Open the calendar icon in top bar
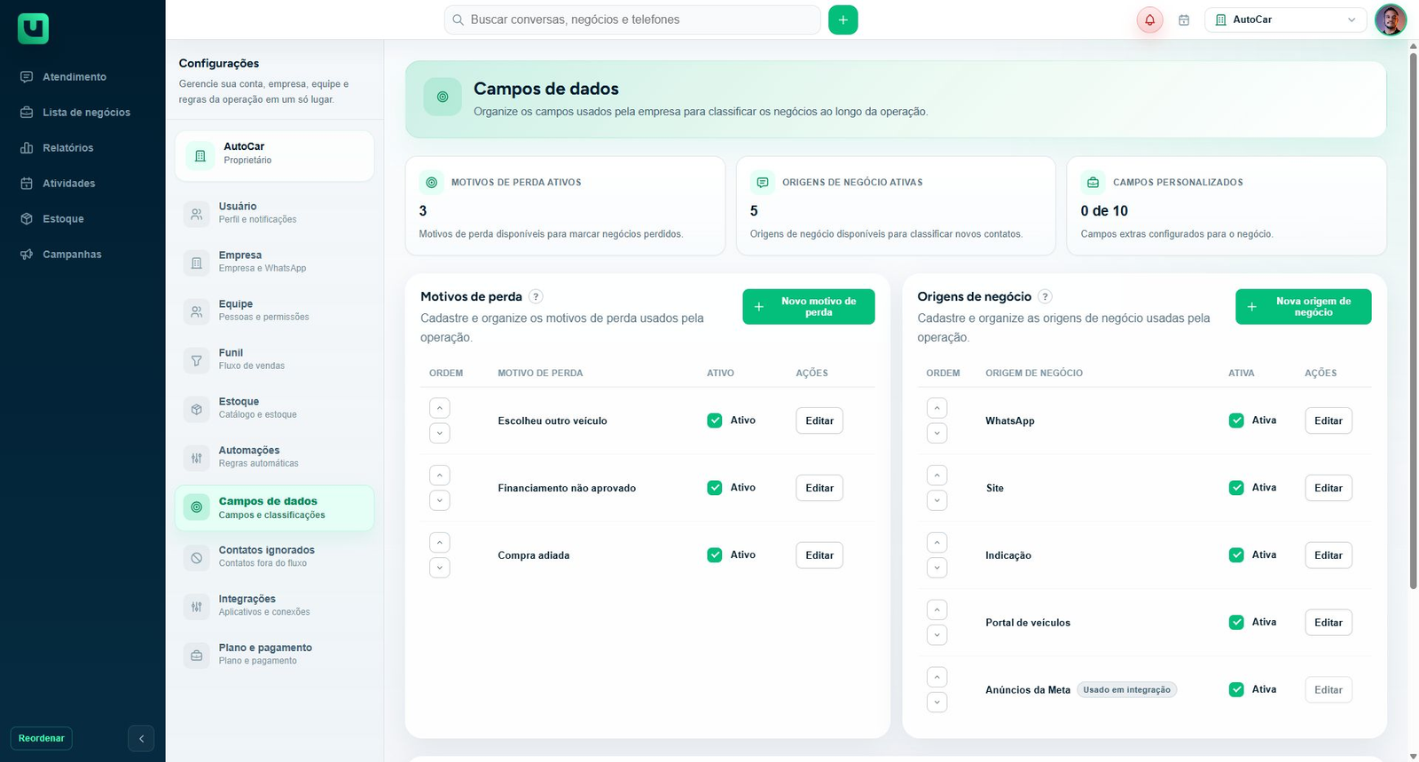Image resolution: width=1419 pixels, height=762 pixels. 1184,20
